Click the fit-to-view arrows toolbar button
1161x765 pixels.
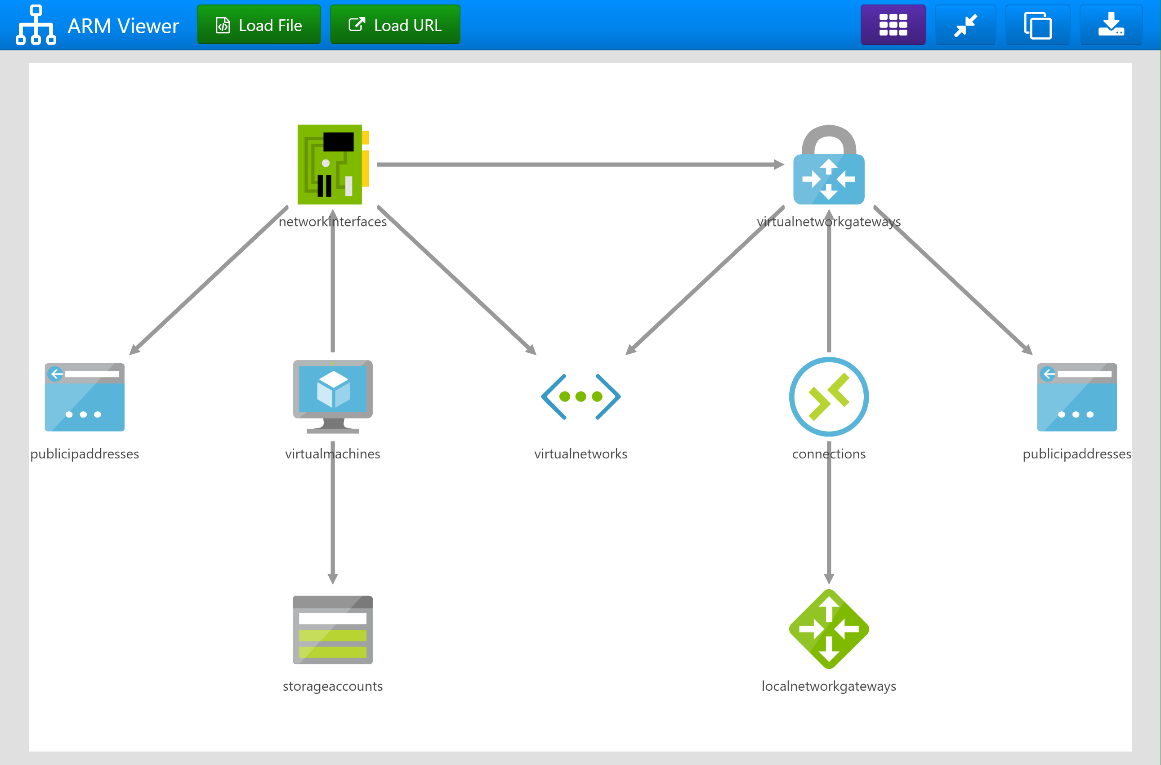[x=965, y=25]
